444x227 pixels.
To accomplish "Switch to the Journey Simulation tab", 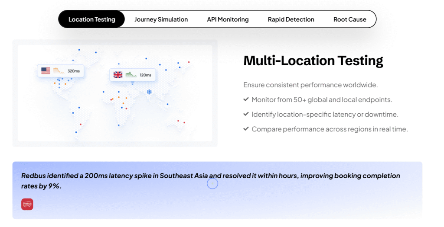I will pyautogui.click(x=161, y=19).
